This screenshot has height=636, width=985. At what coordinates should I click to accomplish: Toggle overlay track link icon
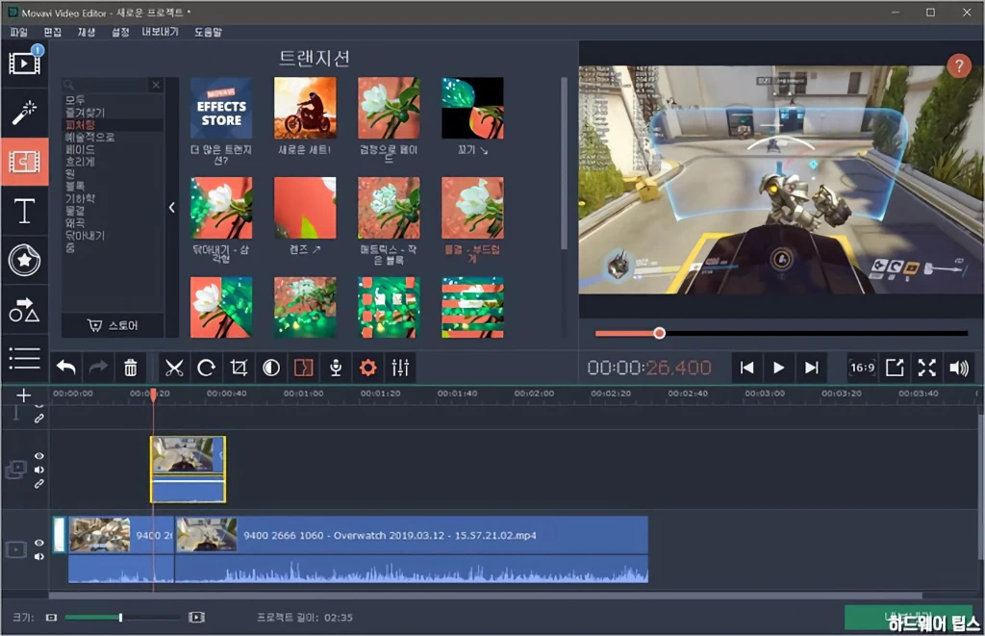pos(38,484)
